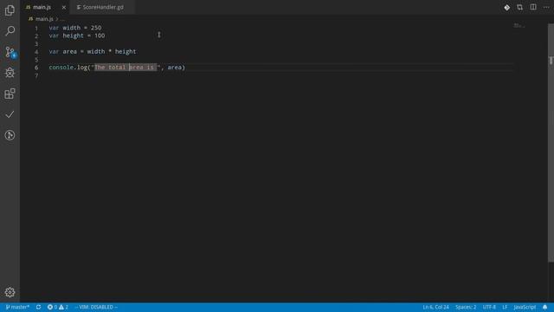Open the Search view
This screenshot has height=312, width=554.
[x=10, y=31]
